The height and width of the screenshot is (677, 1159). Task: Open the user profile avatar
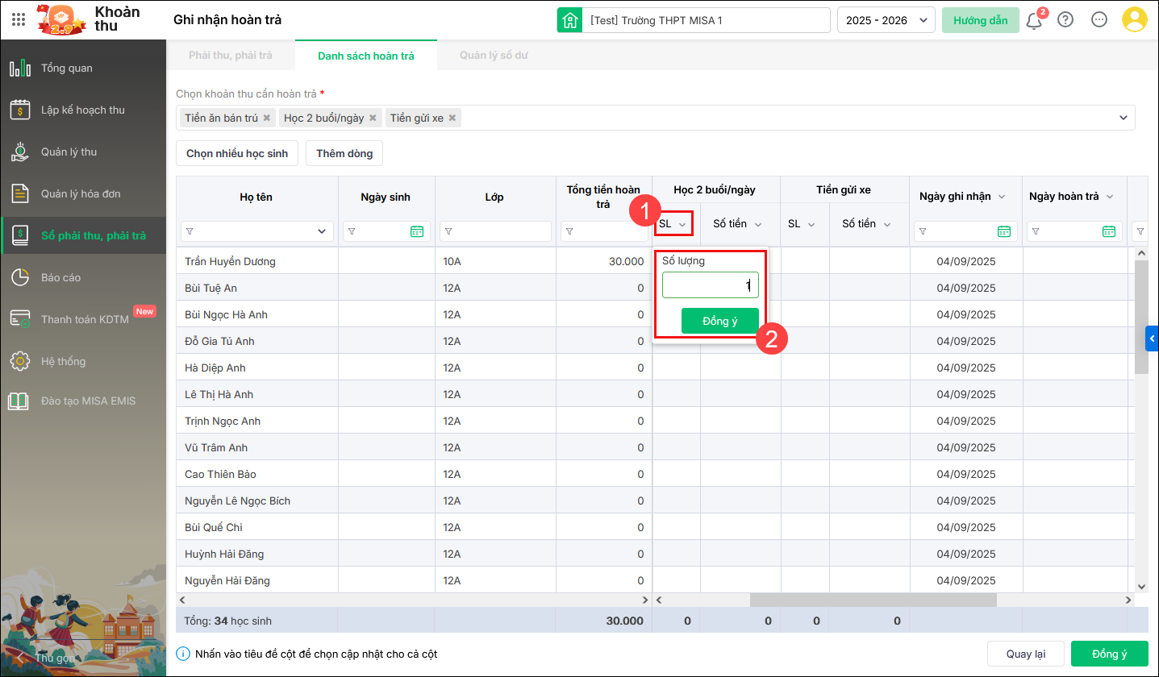(1135, 20)
